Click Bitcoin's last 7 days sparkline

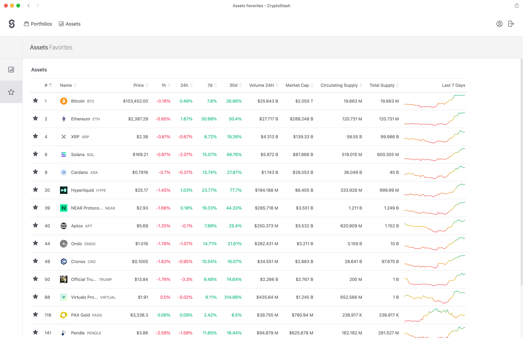coord(435,101)
